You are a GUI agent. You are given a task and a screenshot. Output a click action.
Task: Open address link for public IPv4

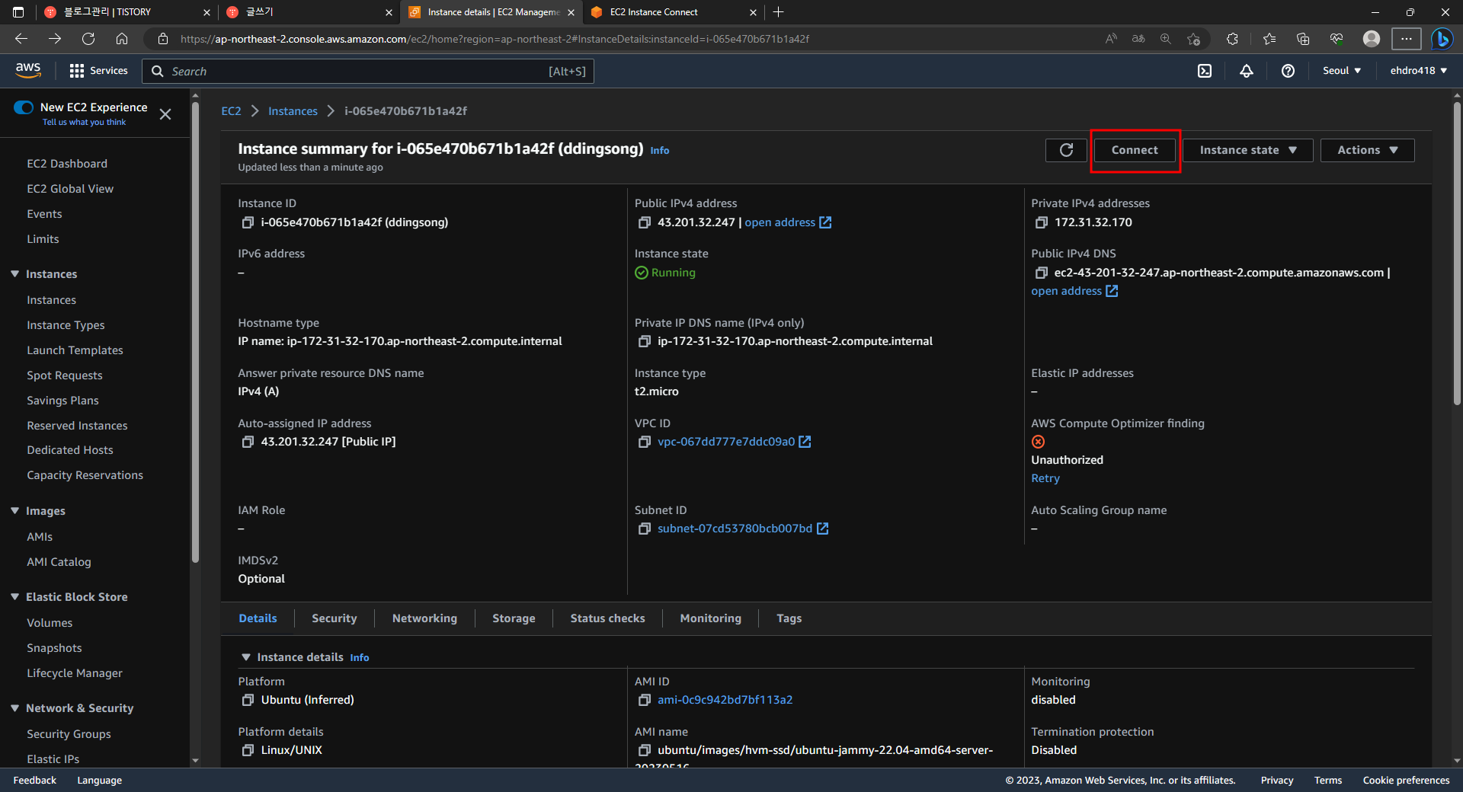tap(788, 222)
